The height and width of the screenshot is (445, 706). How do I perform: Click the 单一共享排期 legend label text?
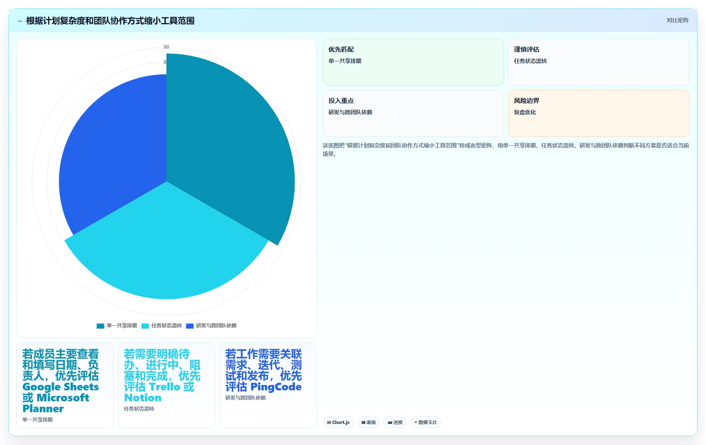pos(122,326)
